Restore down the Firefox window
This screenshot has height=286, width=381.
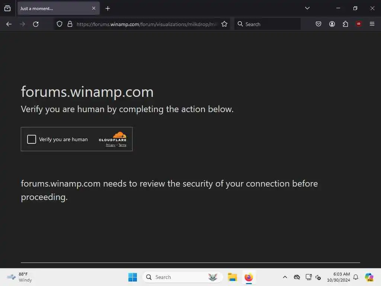[355, 8]
